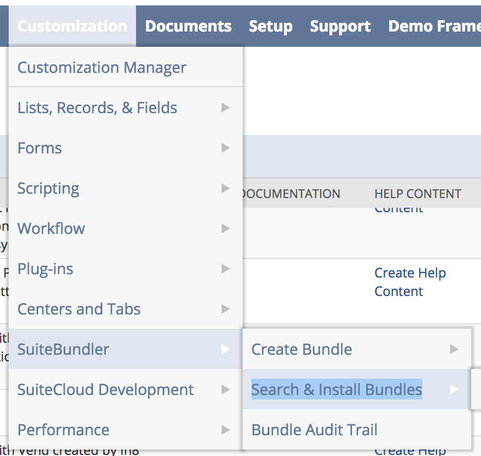Select Customization Manager from the menu

coord(102,67)
